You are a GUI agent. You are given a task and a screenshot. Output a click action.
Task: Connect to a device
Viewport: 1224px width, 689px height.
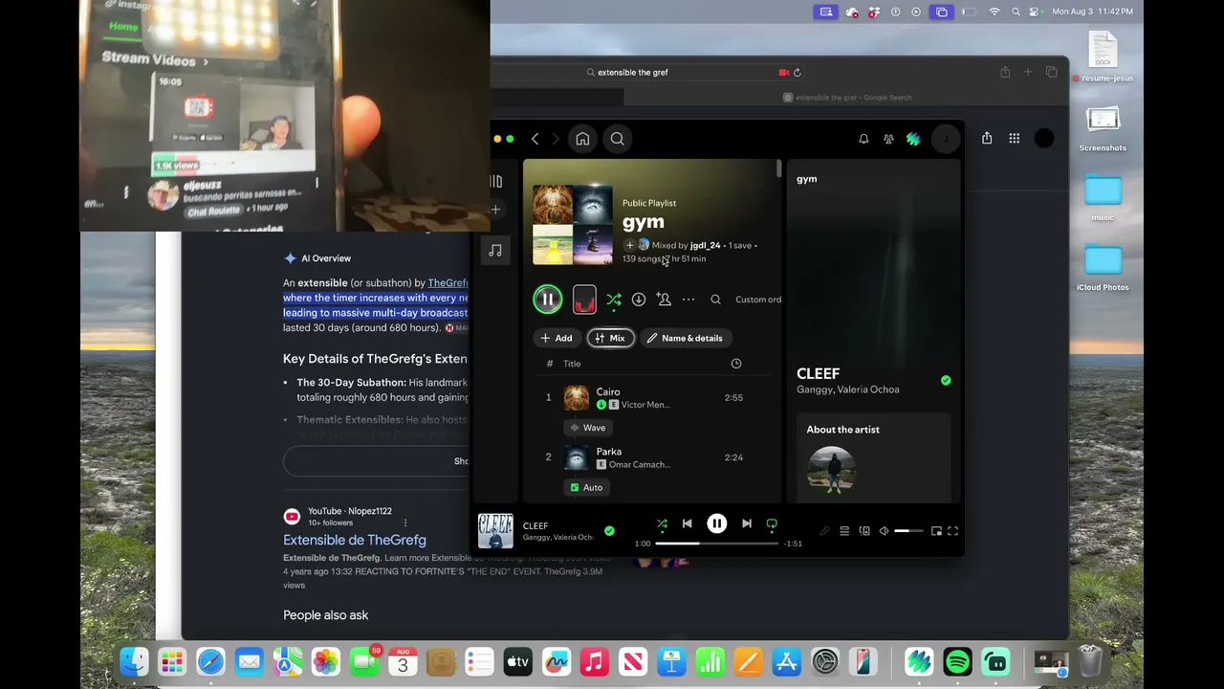864,531
